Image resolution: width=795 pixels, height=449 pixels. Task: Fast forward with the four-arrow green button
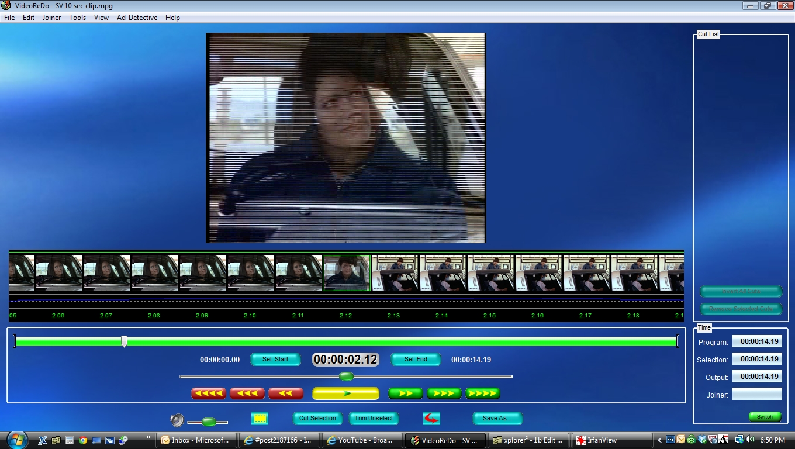pos(483,393)
